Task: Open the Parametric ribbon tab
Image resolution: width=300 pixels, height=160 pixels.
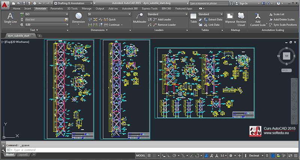Action: [57, 8]
